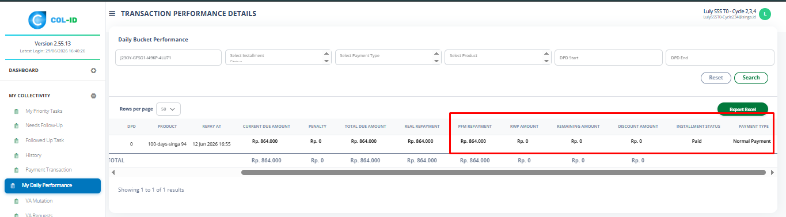Click the Reset button
Screen dimensions: 786x217
(x=716, y=78)
